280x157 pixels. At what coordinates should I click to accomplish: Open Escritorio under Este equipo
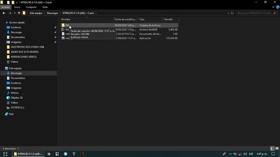(x=16, y=83)
